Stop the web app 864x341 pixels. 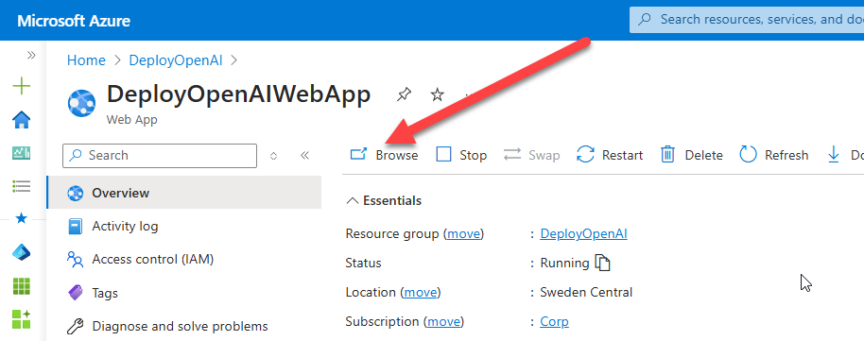click(x=461, y=155)
